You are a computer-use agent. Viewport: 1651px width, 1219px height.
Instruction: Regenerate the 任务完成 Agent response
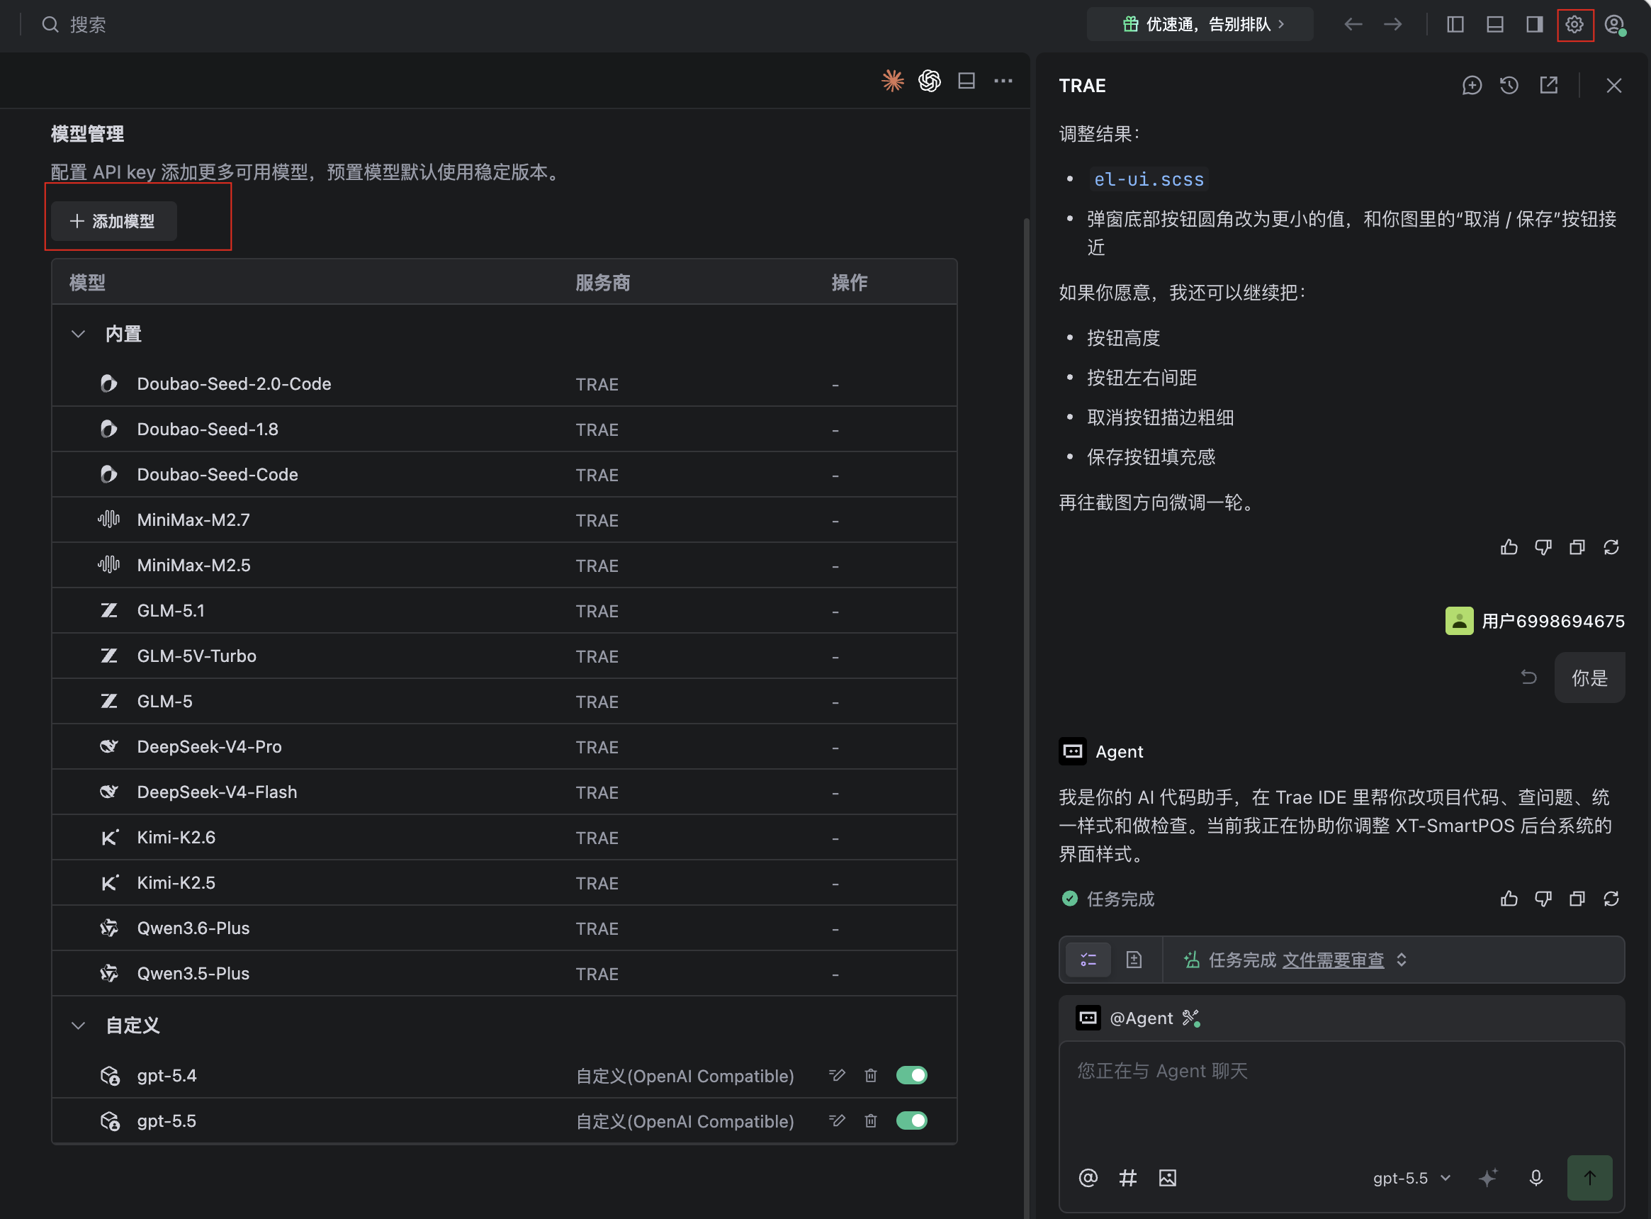click(1611, 899)
